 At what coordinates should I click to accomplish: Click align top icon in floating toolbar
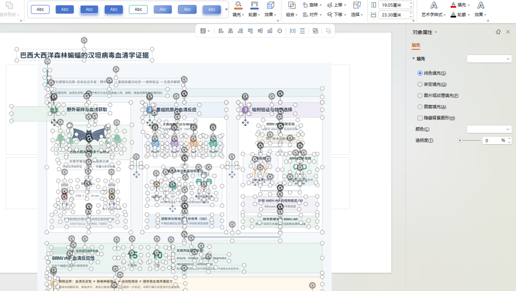pyautogui.click(x=250, y=31)
